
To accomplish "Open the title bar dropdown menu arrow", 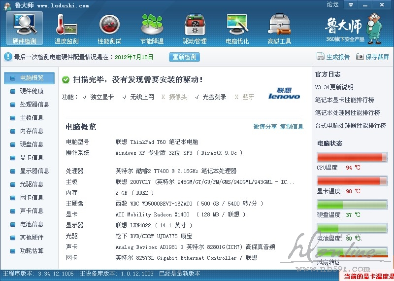I will pyautogui.click(x=351, y=5).
